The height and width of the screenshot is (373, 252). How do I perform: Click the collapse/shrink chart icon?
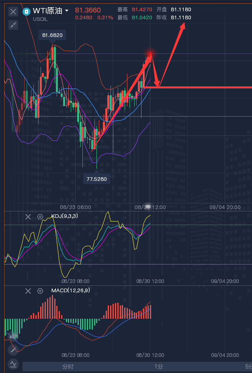pyautogui.click(x=13, y=25)
